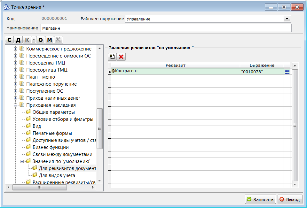Click the Для видов учета folder icon

click(x=35, y=175)
